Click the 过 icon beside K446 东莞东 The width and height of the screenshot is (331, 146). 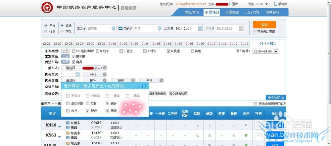tap(68, 123)
